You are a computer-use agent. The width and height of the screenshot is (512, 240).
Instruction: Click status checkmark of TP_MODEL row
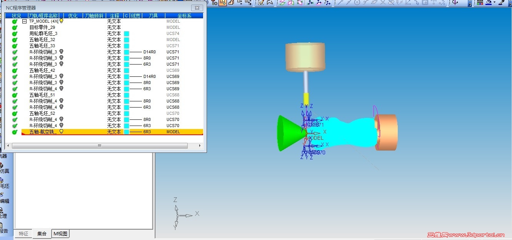coord(15,22)
